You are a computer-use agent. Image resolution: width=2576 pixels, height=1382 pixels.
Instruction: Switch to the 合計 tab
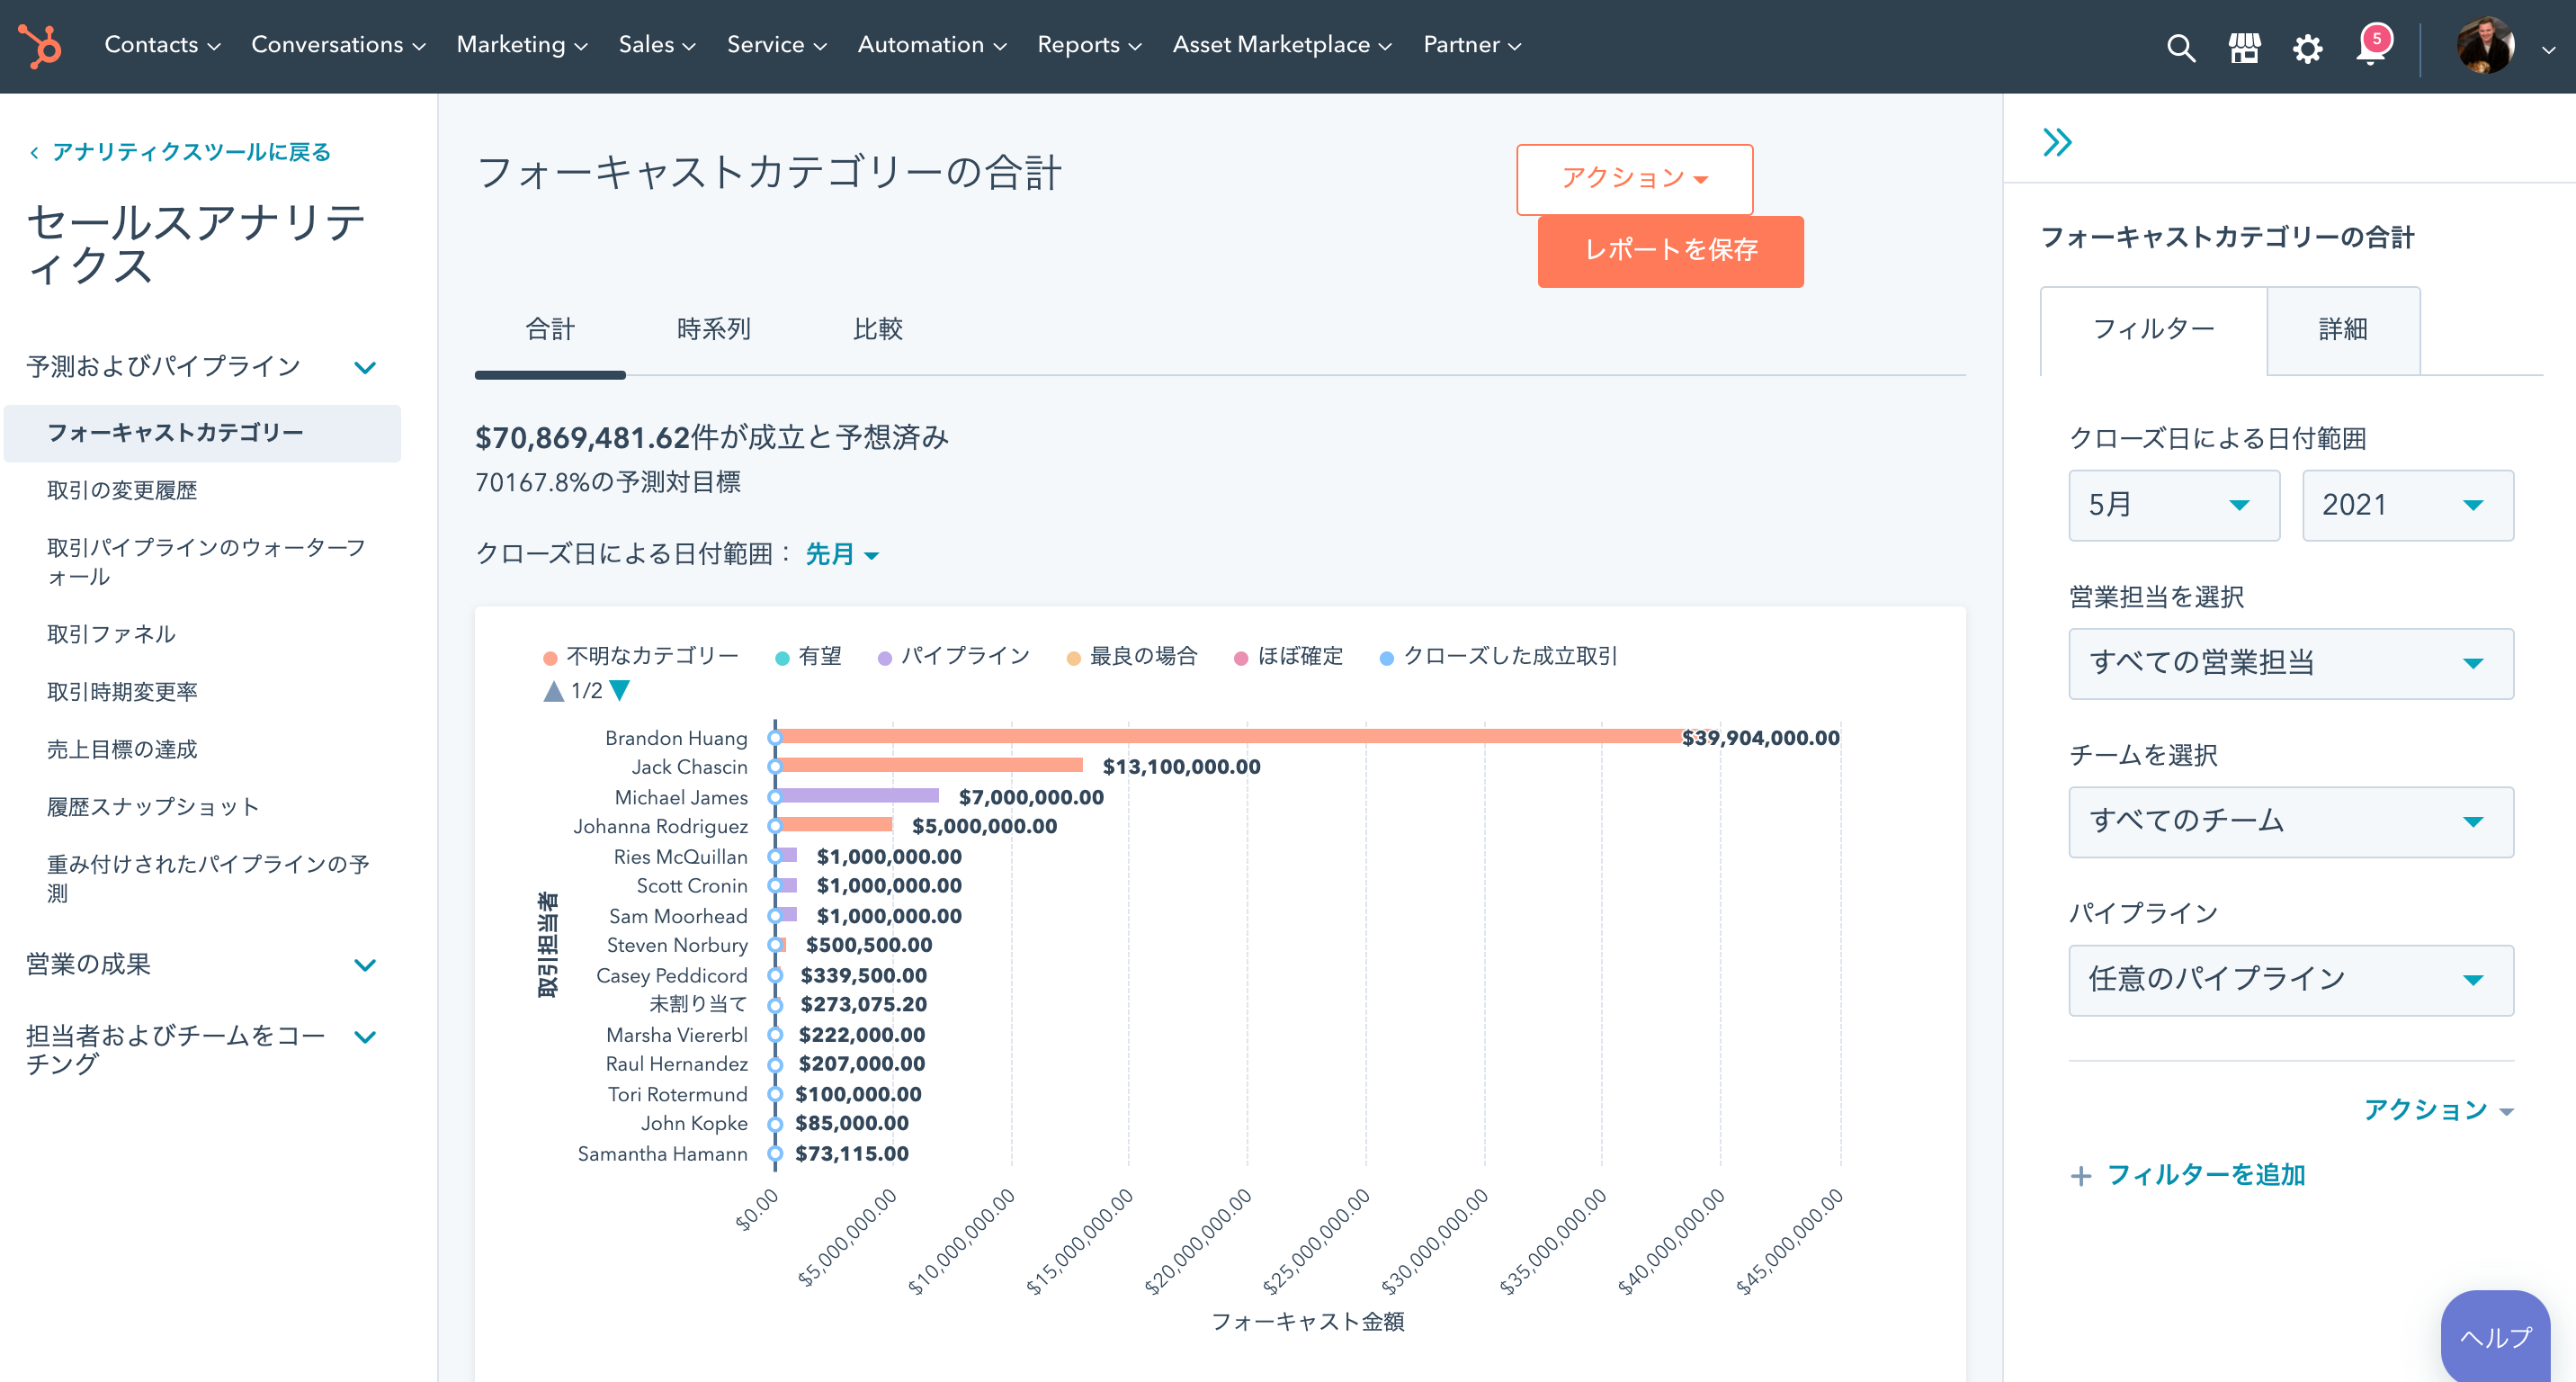[x=550, y=330]
